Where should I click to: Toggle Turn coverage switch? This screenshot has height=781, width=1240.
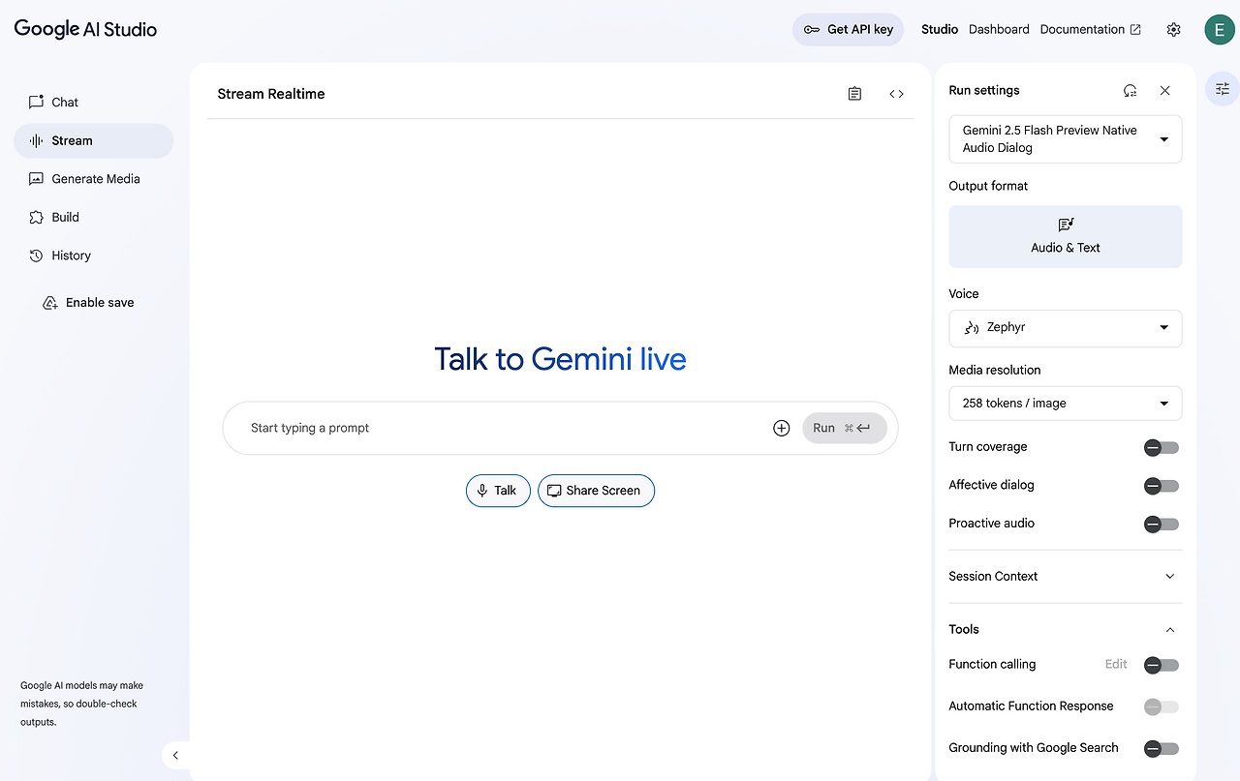tap(1162, 447)
